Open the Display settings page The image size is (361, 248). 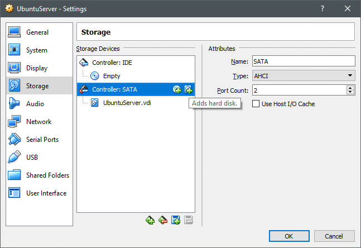(39, 68)
